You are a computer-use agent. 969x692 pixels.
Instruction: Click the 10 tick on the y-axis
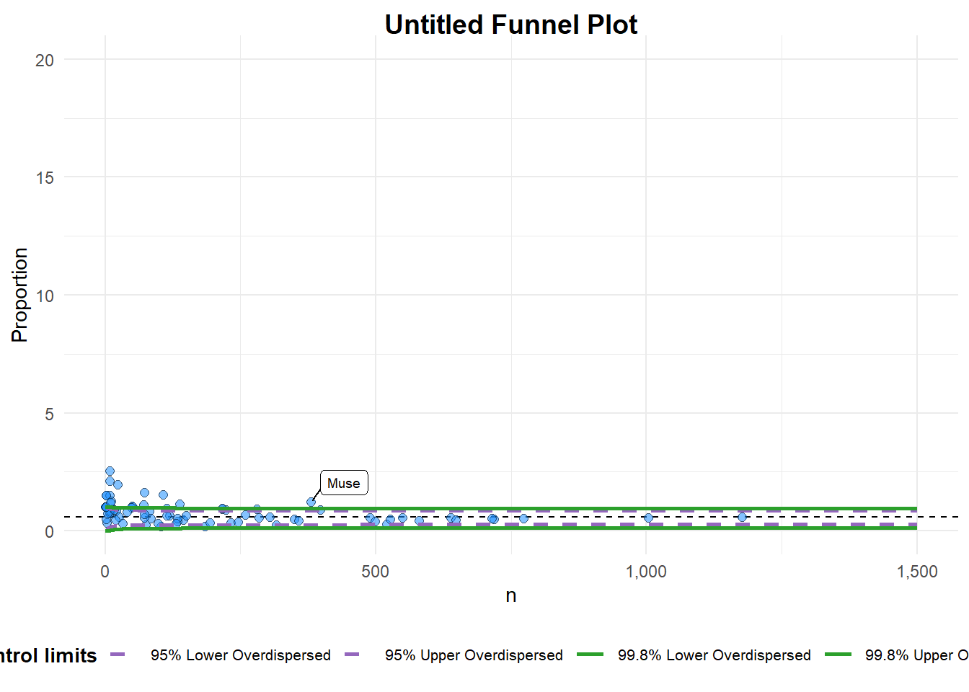pos(45,296)
